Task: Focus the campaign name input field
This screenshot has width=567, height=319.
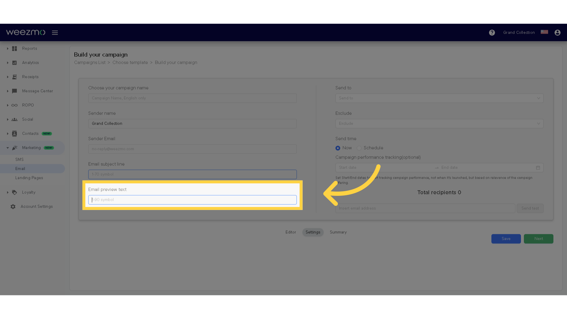Action: point(193,98)
